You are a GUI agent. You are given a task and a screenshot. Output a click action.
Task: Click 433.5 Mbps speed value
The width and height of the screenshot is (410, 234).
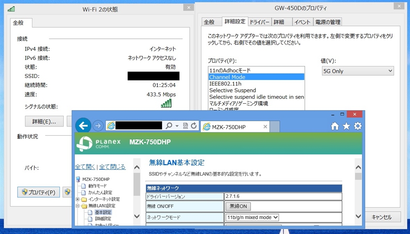161,94
